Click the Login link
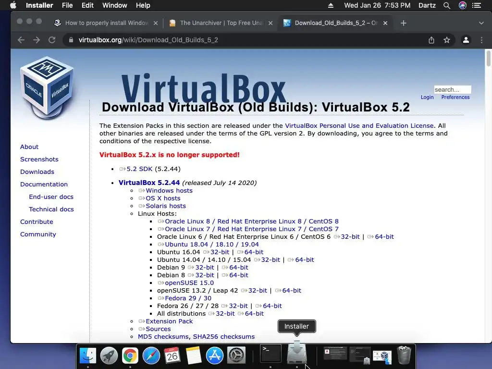The width and height of the screenshot is (492, 369). coord(427,97)
